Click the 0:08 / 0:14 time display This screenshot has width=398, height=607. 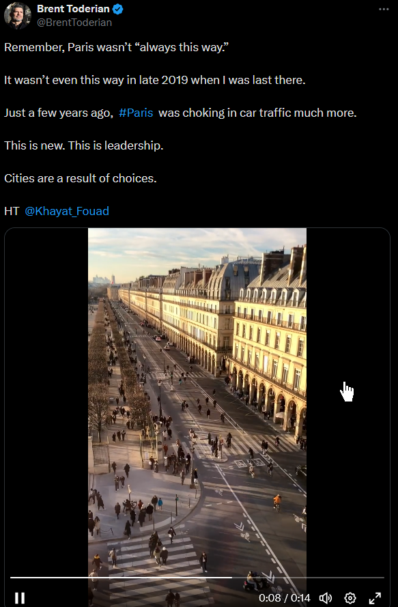tap(285, 597)
